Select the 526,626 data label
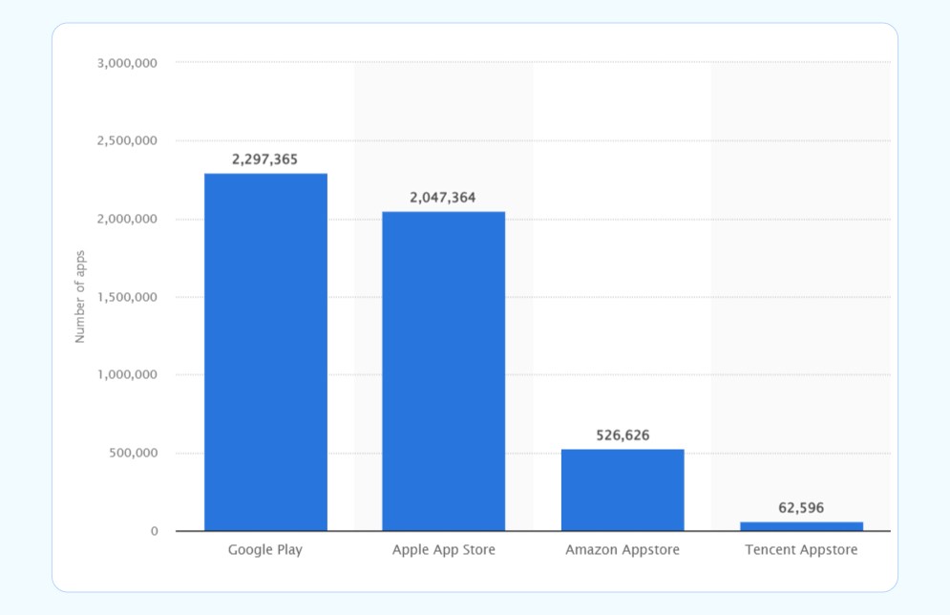This screenshot has height=615, width=950. click(622, 435)
